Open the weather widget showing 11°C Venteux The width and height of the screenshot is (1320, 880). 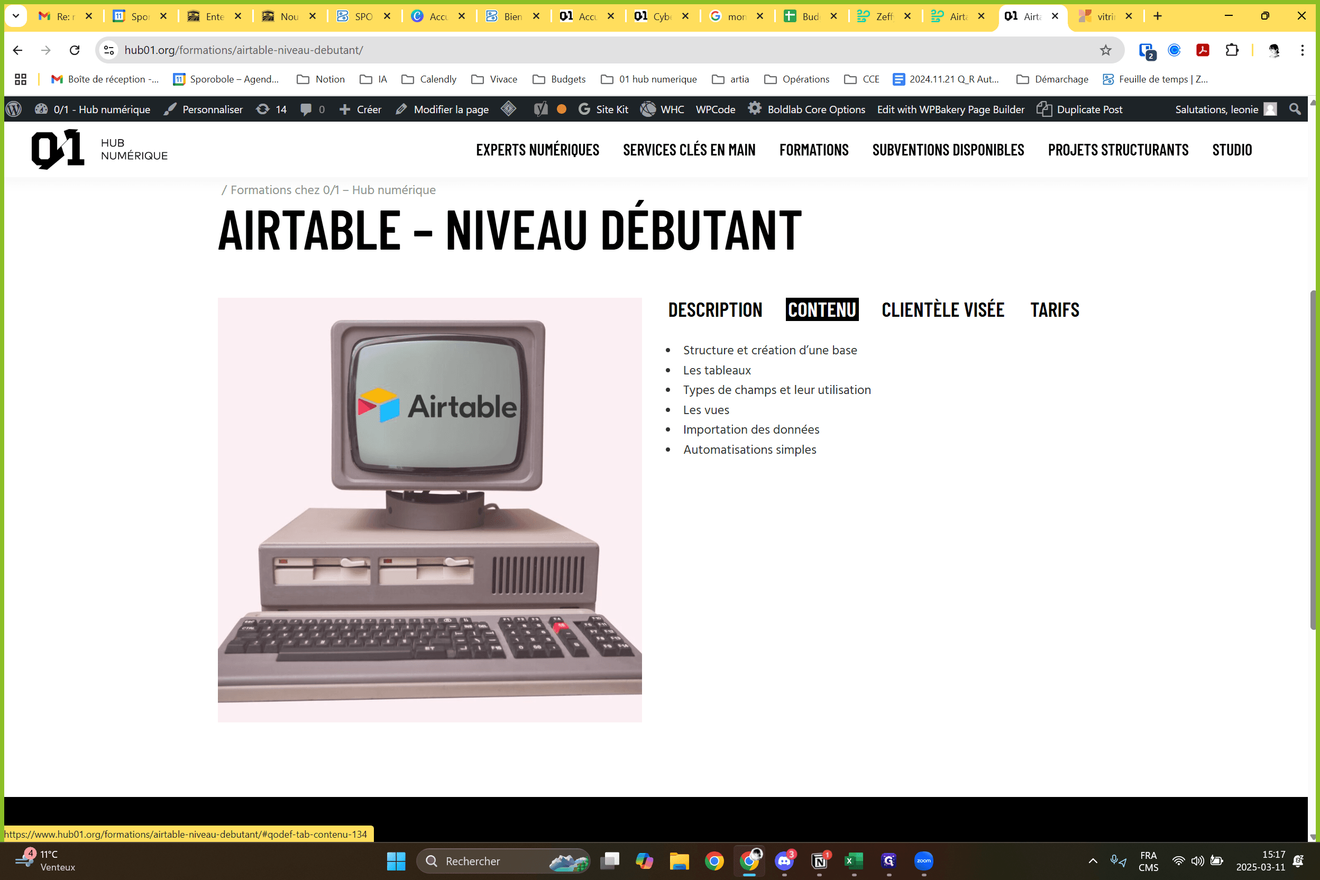(46, 860)
